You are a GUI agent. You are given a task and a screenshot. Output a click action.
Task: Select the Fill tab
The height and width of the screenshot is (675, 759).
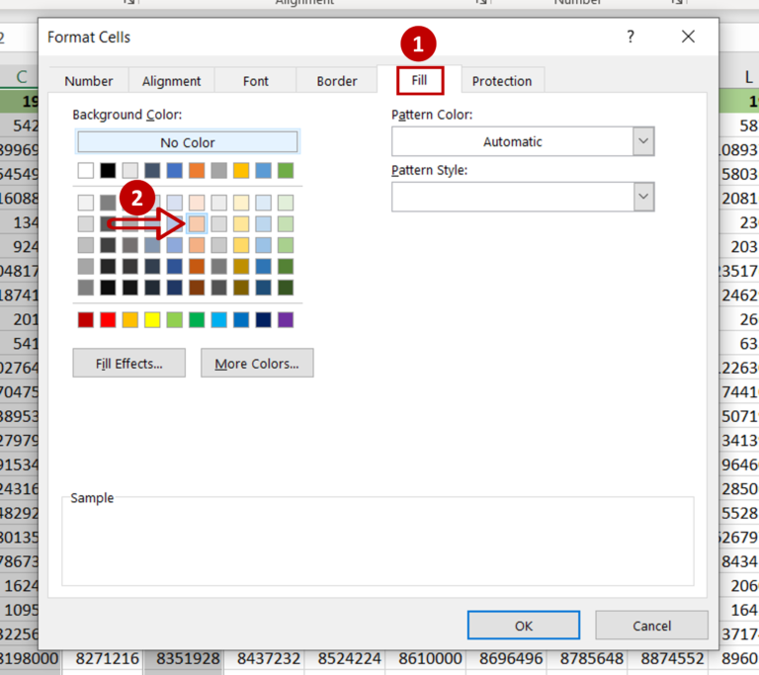420,80
